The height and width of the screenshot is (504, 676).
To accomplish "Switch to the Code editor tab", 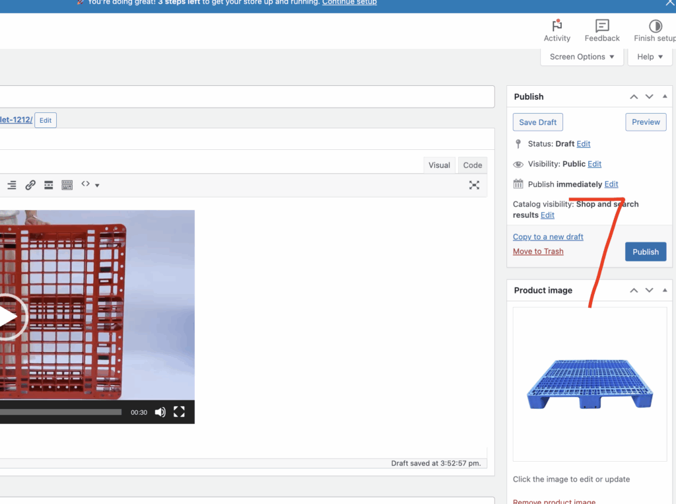I will tap(472, 165).
